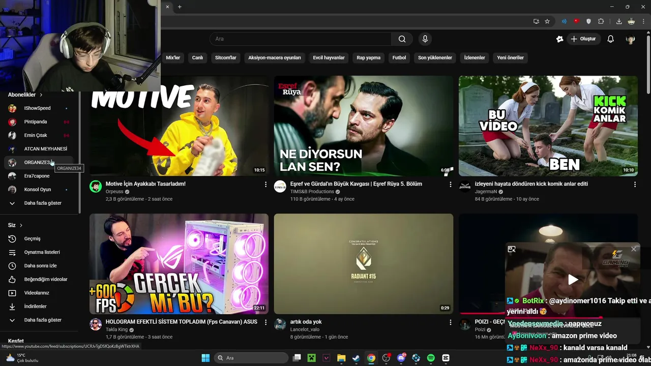The height and width of the screenshot is (366, 651).
Task: Click the red YouTube extension icon
Action: pyautogui.click(x=576, y=21)
